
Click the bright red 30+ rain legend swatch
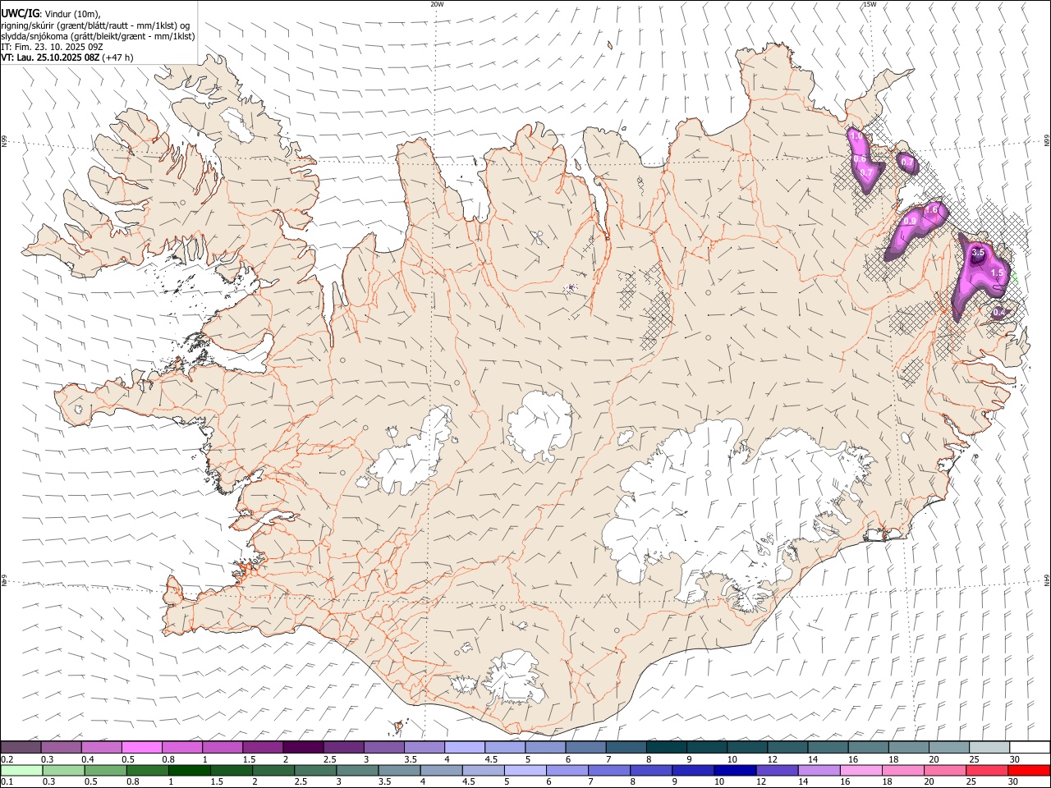(x=1028, y=771)
